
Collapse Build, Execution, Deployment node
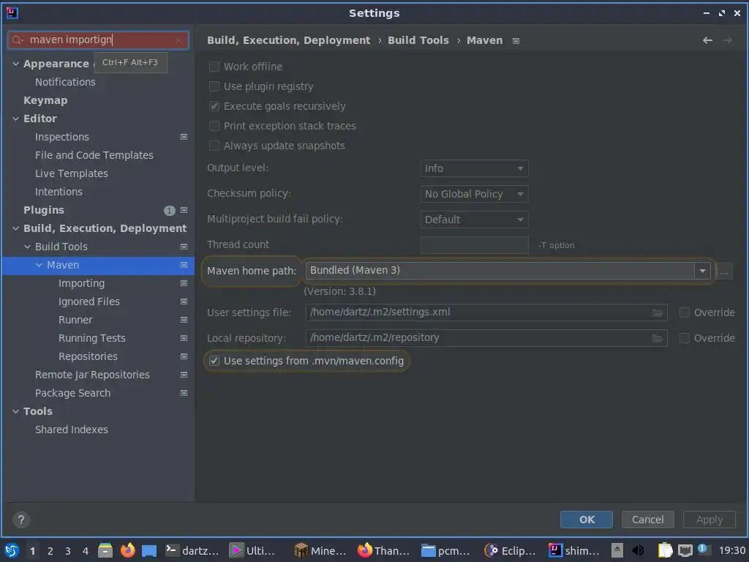pos(16,228)
